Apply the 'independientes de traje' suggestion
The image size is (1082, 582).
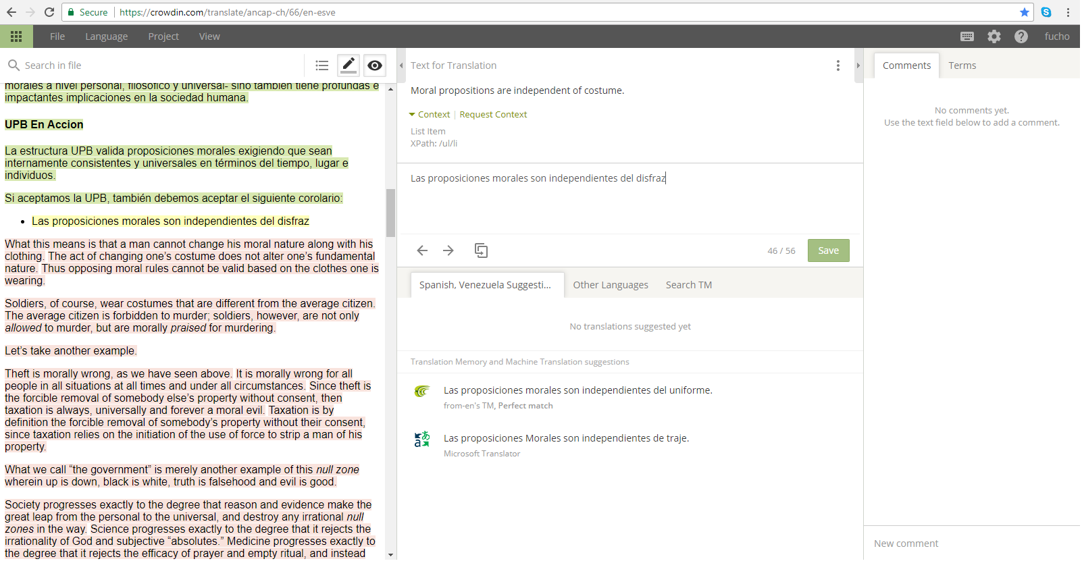(566, 438)
